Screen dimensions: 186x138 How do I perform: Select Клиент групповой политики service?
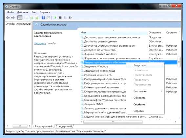point(101,87)
